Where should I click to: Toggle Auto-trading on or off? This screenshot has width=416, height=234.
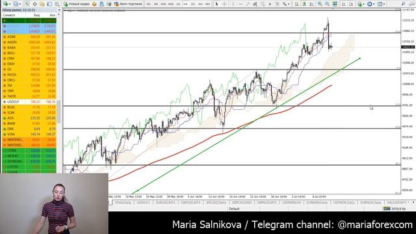(x=128, y=4)
